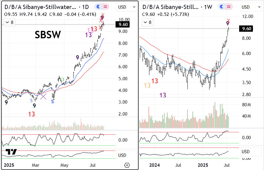Image resolution: width=264 pixels, height=170 pixels.
Task: Click the purple X marker near March on daily chart
Action: (x=43, y=96)
